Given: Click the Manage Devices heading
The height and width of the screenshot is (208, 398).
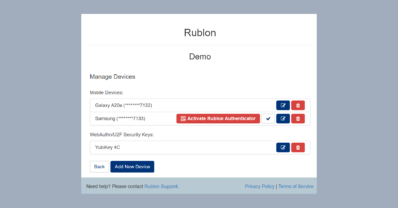Looking at the screenshot, I should pyautogui.click(x=112, y=77).
